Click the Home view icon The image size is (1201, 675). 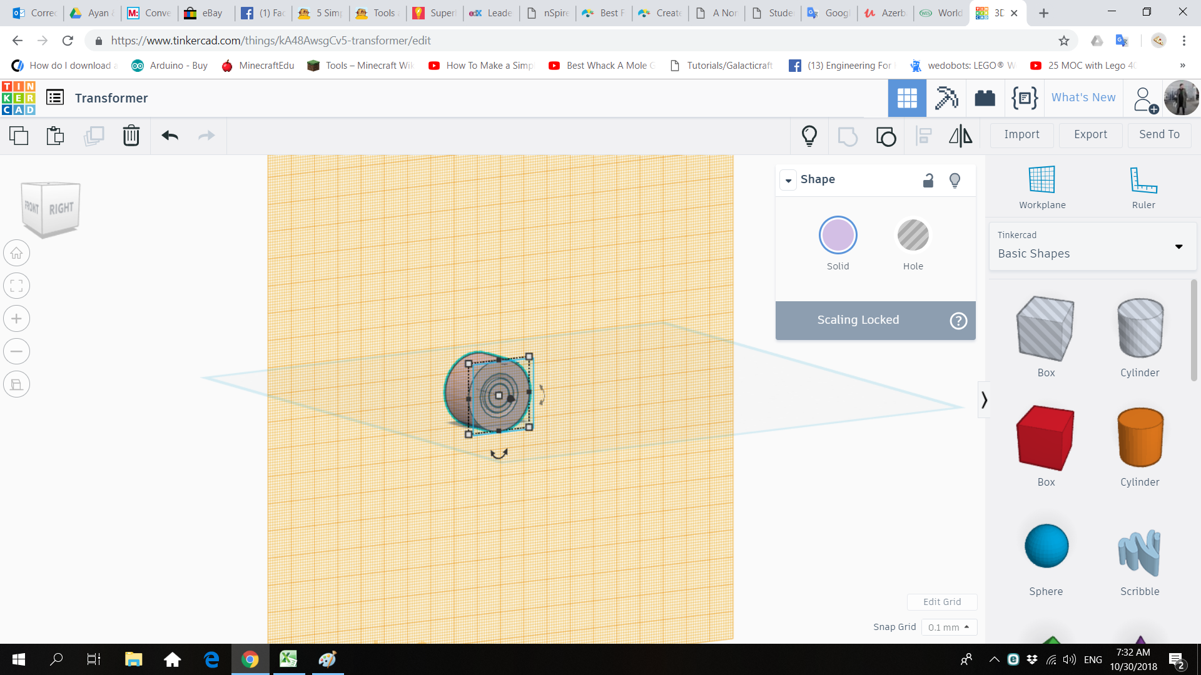(x=17, y=254)
